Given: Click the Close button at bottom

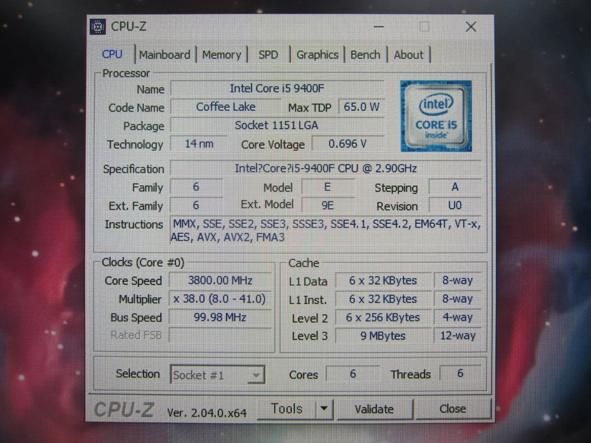Looking at the screenshot, I should tap(453, 409).
